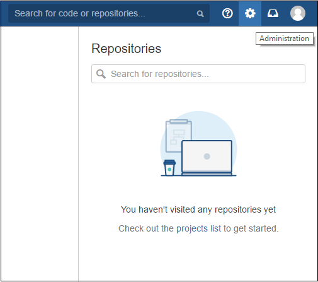Click the magnifier icon beside repository search
Image resolution: width=318 pixels, height=282 pixels.
point(101,74)
